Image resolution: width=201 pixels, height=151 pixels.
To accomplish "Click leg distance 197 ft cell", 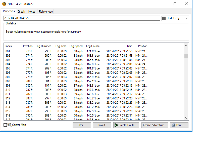I will click(x=48, y=86).
